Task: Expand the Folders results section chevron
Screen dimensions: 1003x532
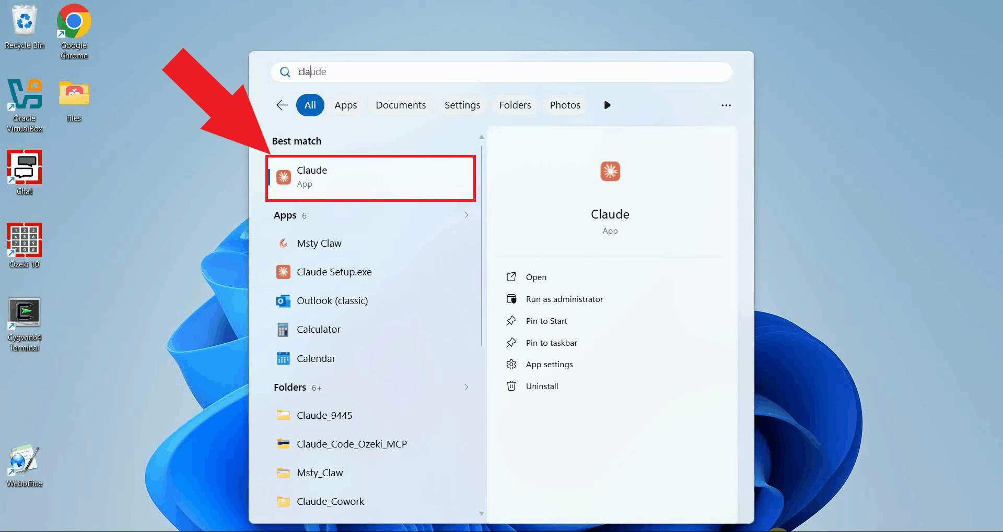Action: tap(466, 387)
